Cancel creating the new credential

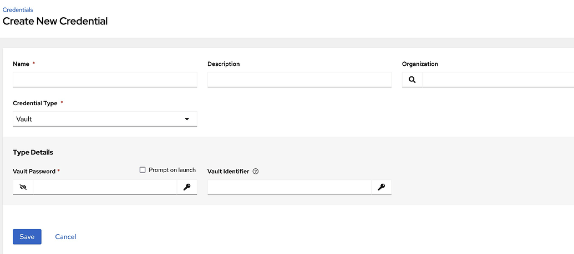[x=65, y=237]
